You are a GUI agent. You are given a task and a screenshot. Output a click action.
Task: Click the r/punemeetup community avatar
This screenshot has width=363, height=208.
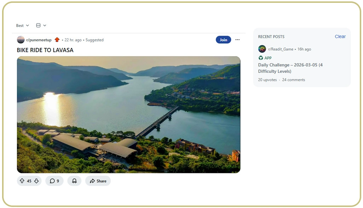[21, 40]
